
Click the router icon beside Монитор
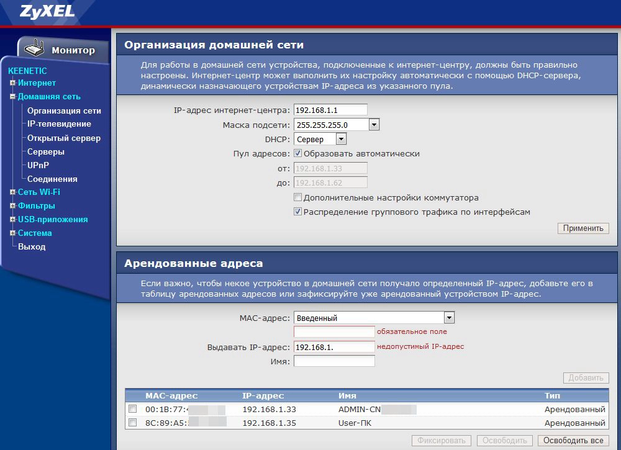34,48
